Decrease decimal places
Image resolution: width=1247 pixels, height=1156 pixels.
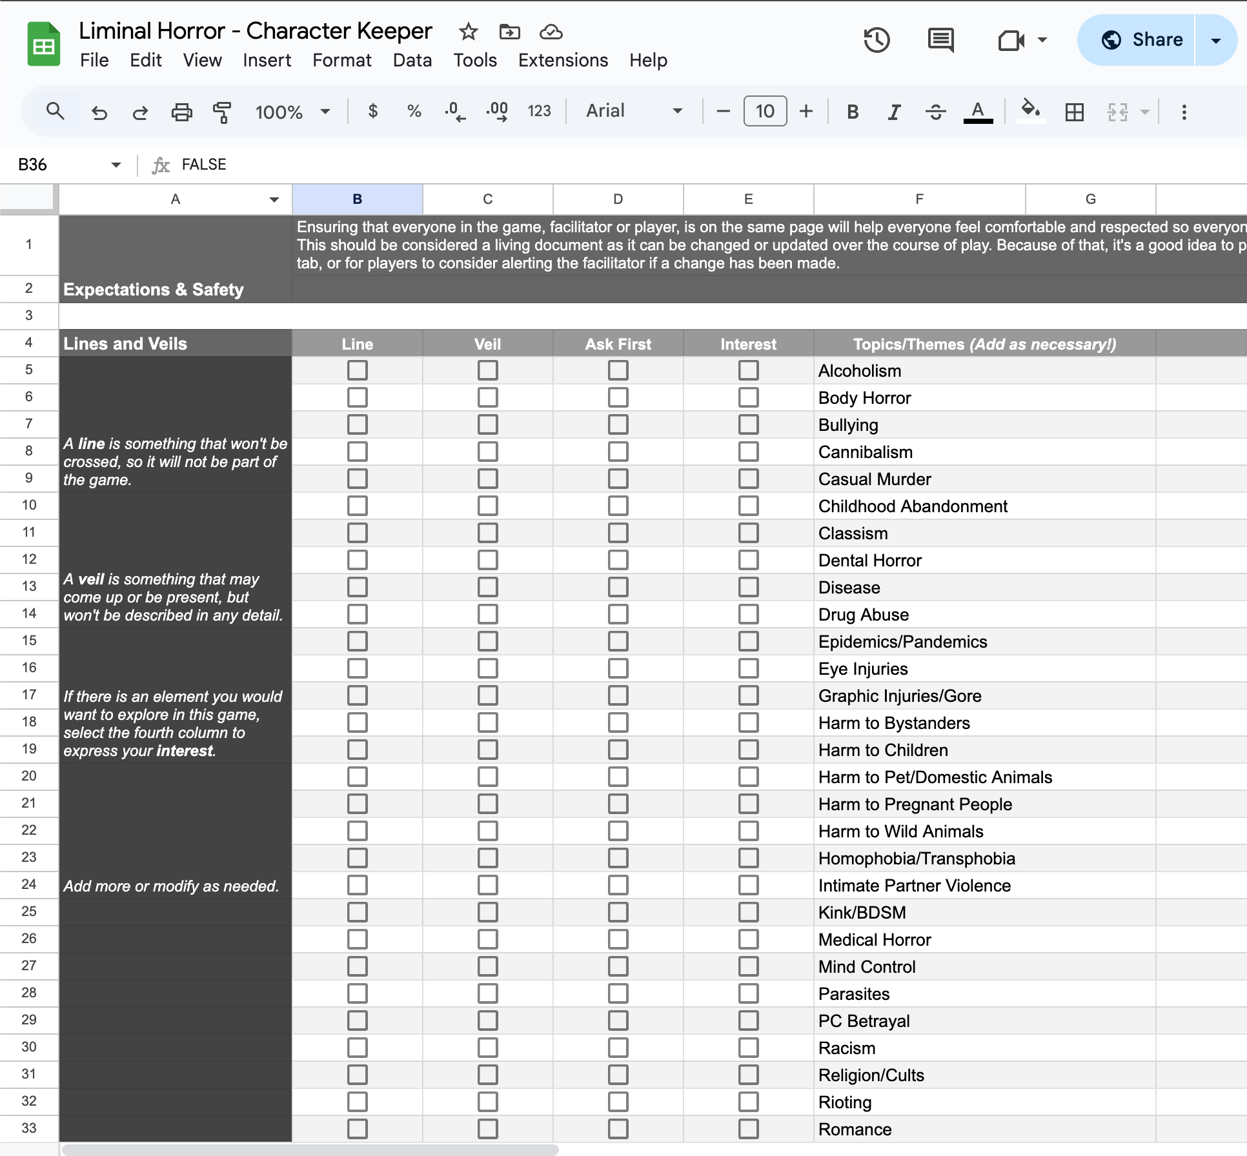pos(456,111)
